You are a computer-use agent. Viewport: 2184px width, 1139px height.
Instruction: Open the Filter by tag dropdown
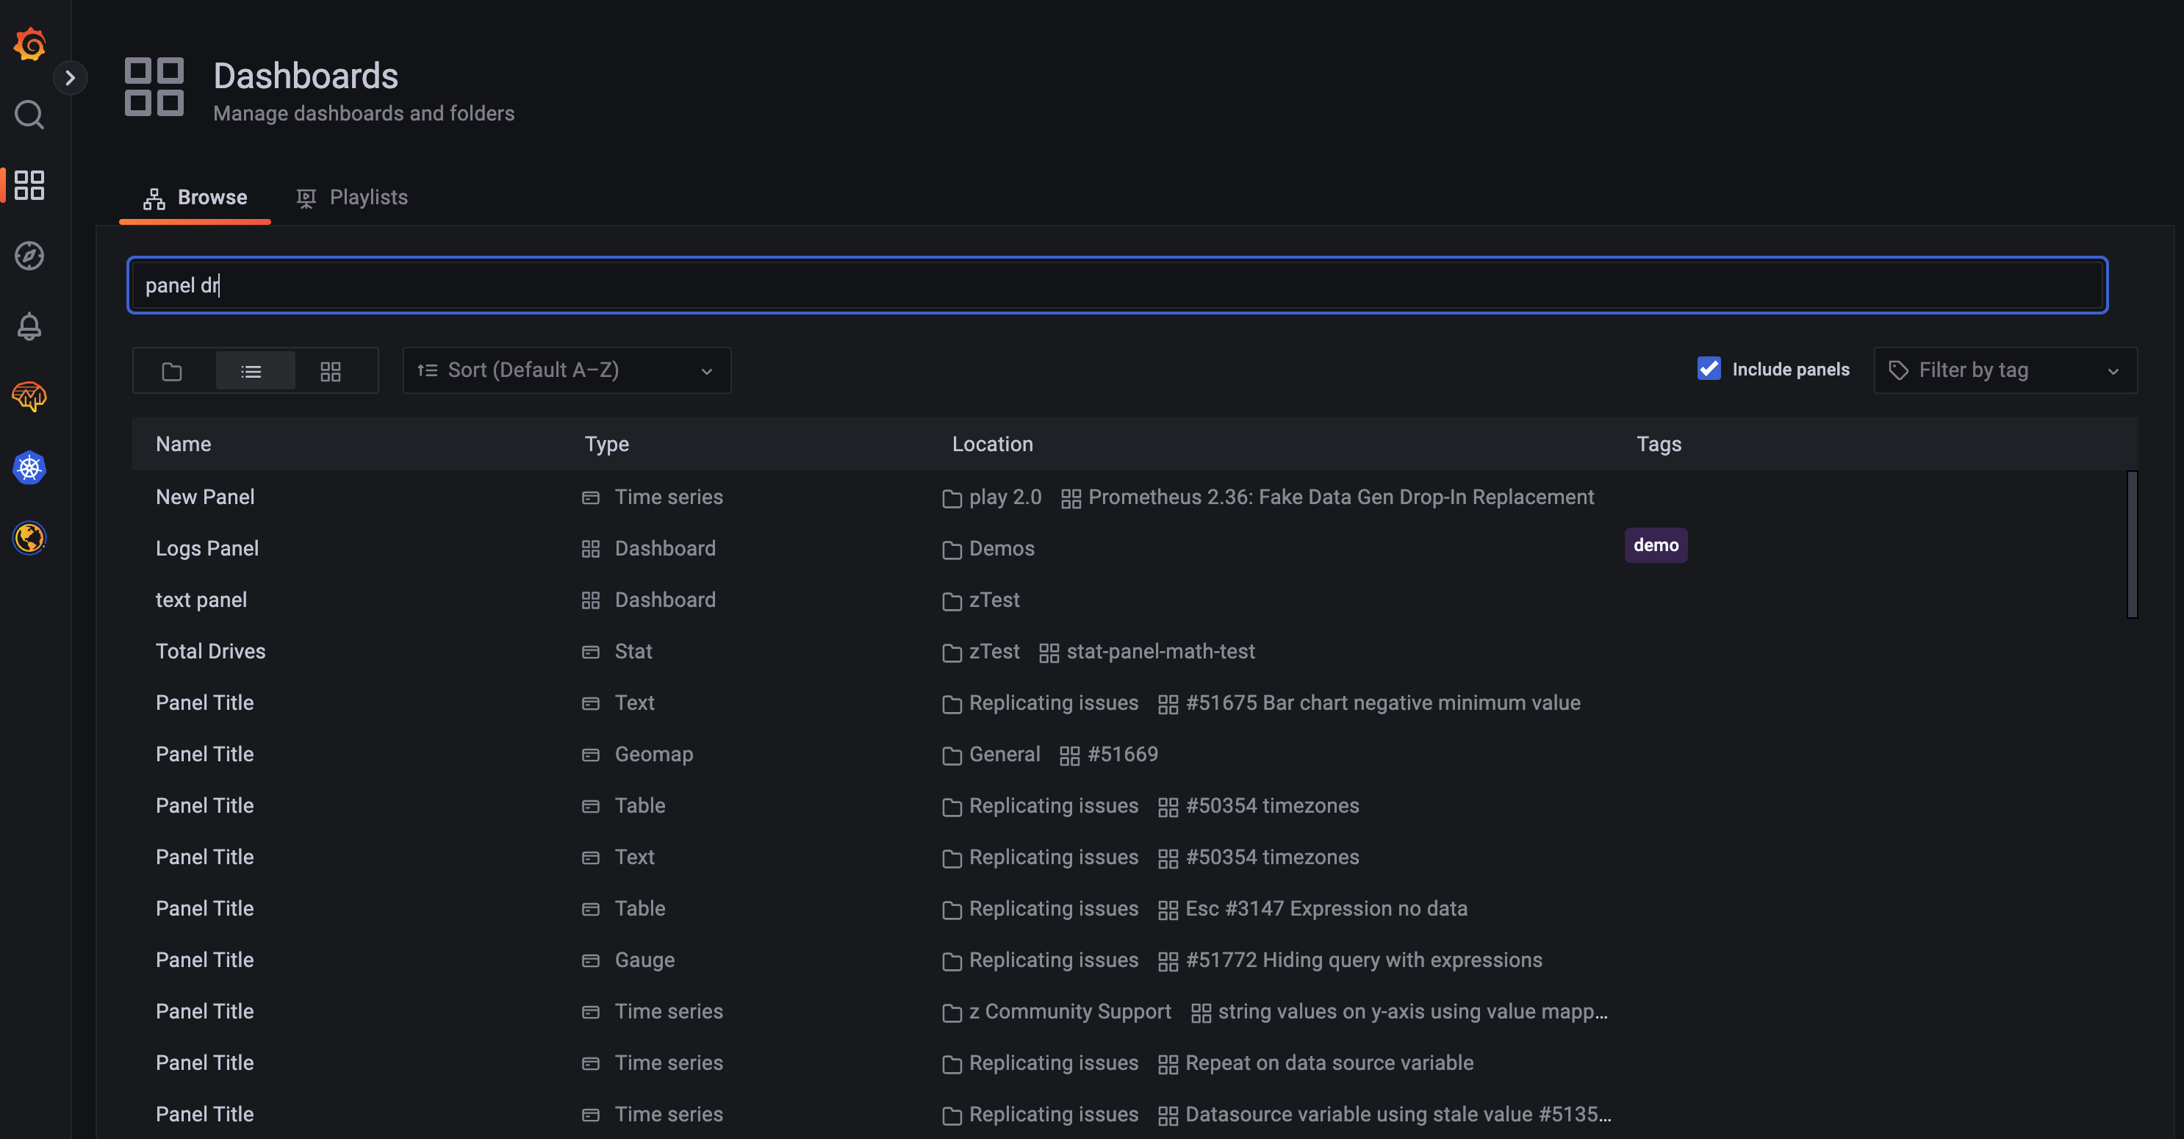coord(2004,370)
